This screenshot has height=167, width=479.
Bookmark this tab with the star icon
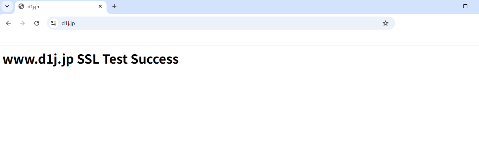[385, 23]
